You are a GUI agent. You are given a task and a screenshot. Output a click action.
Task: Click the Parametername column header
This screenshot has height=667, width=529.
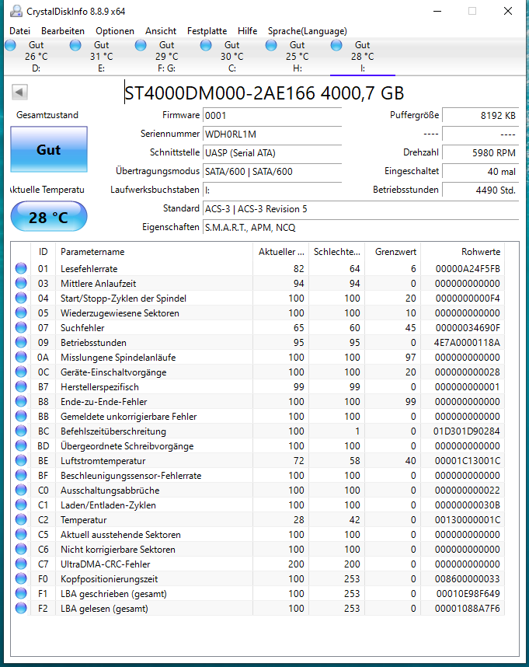(x=154, y=252)
